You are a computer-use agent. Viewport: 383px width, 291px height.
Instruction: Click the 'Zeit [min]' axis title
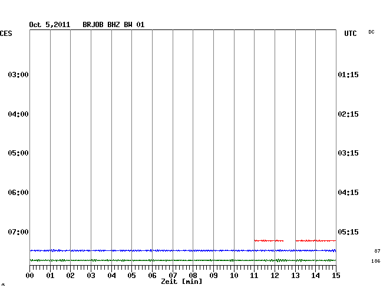point(181,282)
